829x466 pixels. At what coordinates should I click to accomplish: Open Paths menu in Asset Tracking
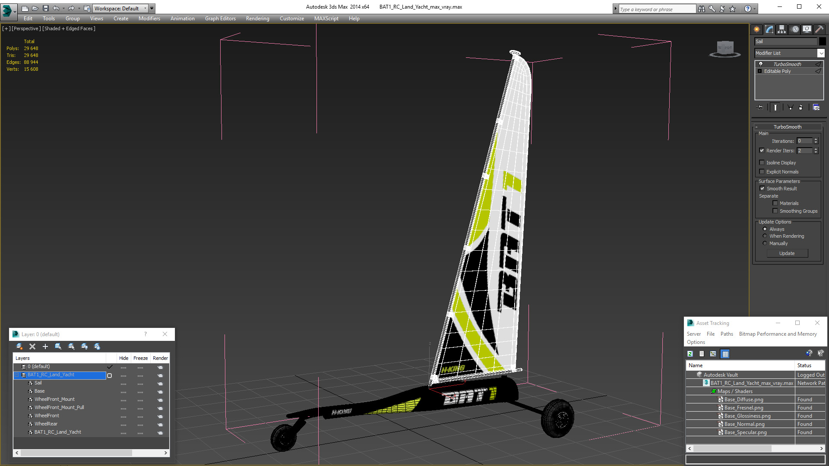pyautogui.click(x=727, y=334)
